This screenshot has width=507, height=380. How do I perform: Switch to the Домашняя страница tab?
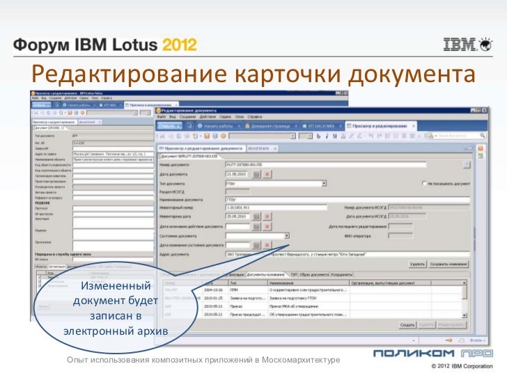click(x=270, y=126)
